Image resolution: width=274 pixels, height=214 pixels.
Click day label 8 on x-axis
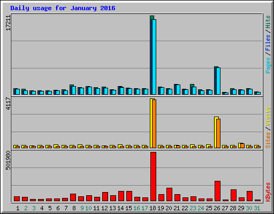pos(74,208)
